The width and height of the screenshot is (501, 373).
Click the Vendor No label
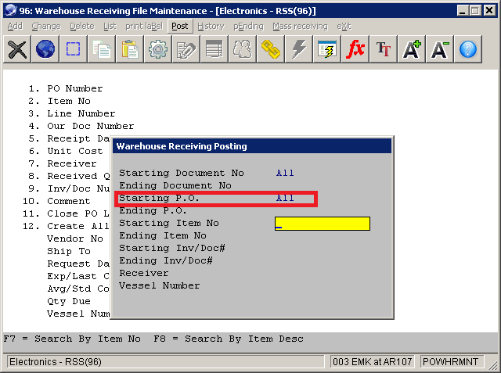[75, 239]
